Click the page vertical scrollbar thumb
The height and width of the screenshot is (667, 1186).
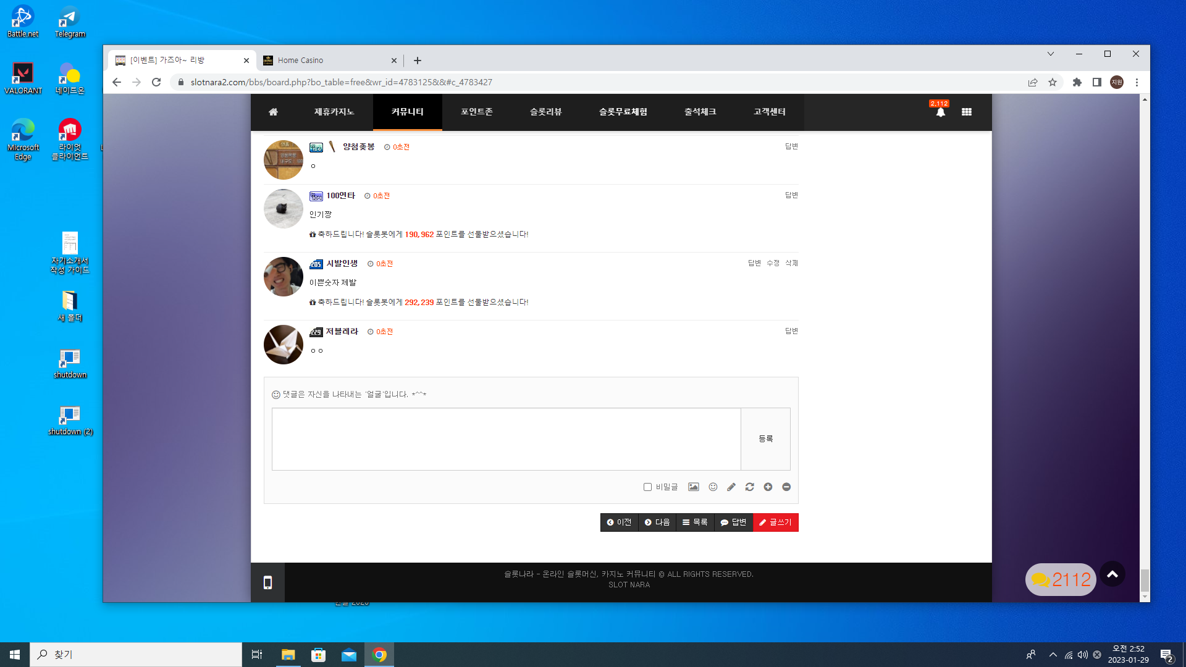[1145, 581]
